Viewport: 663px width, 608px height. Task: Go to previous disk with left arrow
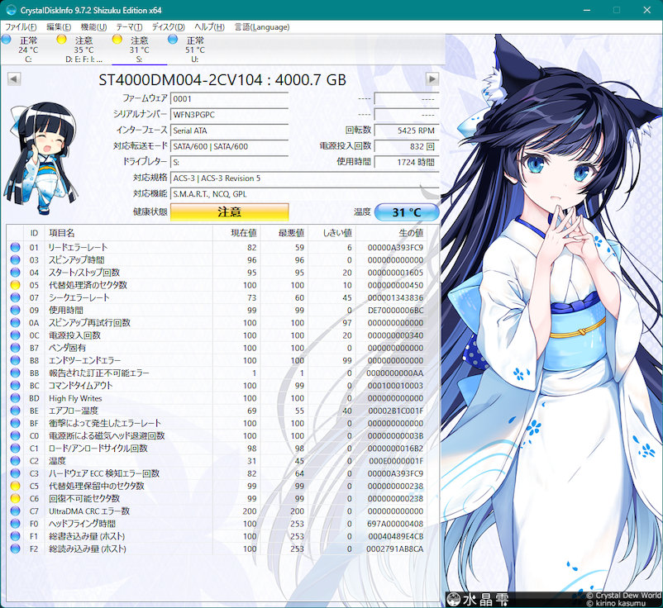pyautogui.click(x=13, y=78)
